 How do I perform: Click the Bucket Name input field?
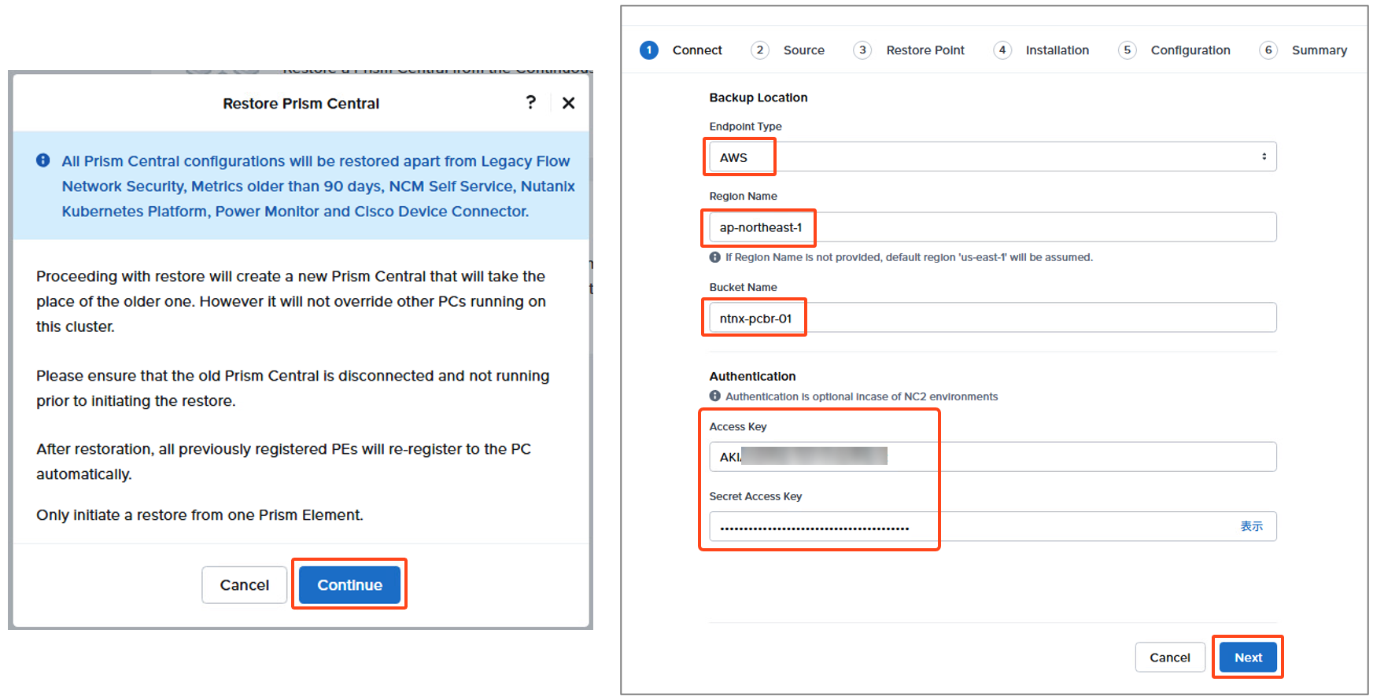coord(992,318)
